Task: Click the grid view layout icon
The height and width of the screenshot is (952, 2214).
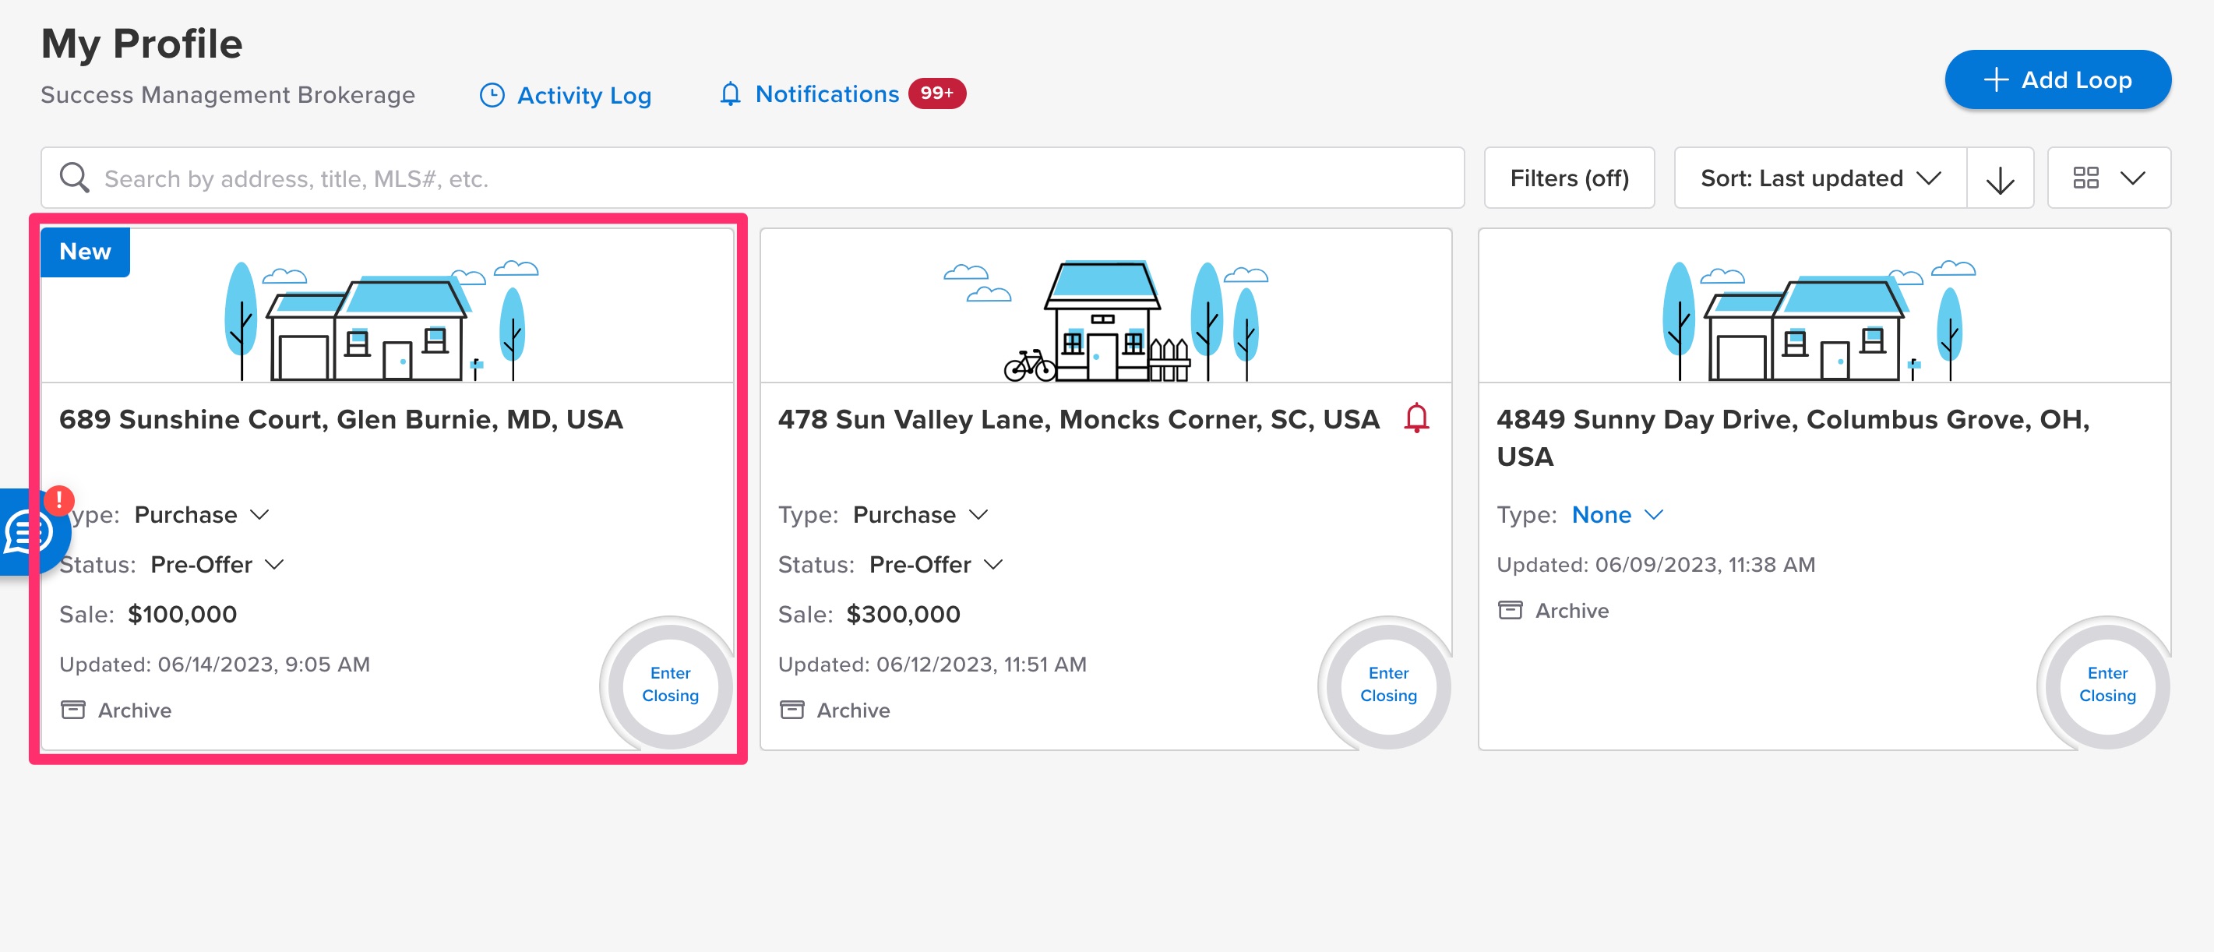Action: pyautogui.click(x=2087, y=178)
